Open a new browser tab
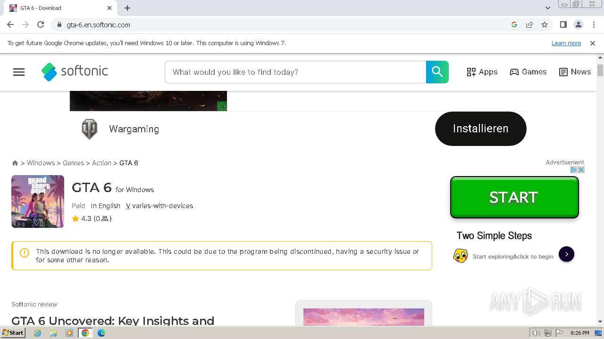Viewport: 604px width, 339px height. coord(127,8)
